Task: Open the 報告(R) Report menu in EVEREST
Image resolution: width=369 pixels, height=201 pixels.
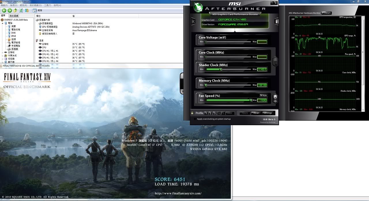Action: pyautogui.click(x=23, y=5)
